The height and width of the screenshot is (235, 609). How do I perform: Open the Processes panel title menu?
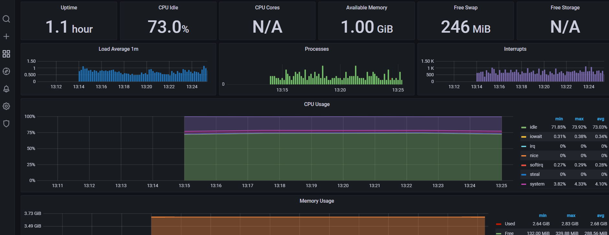click(x=317, y=49)
